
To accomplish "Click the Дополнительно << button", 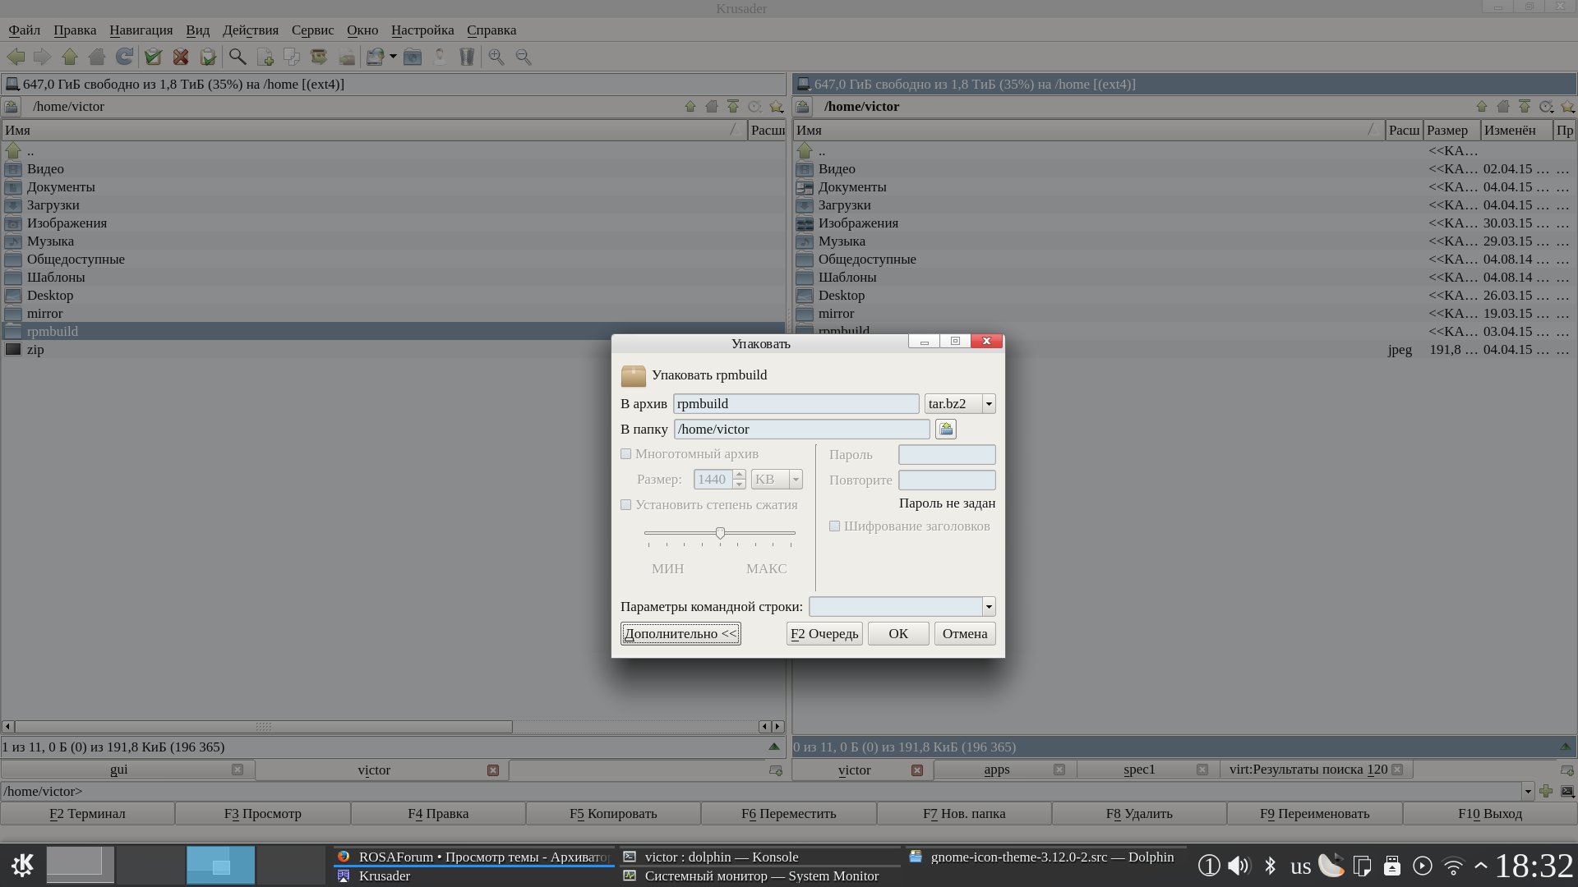I will point(681,634).
